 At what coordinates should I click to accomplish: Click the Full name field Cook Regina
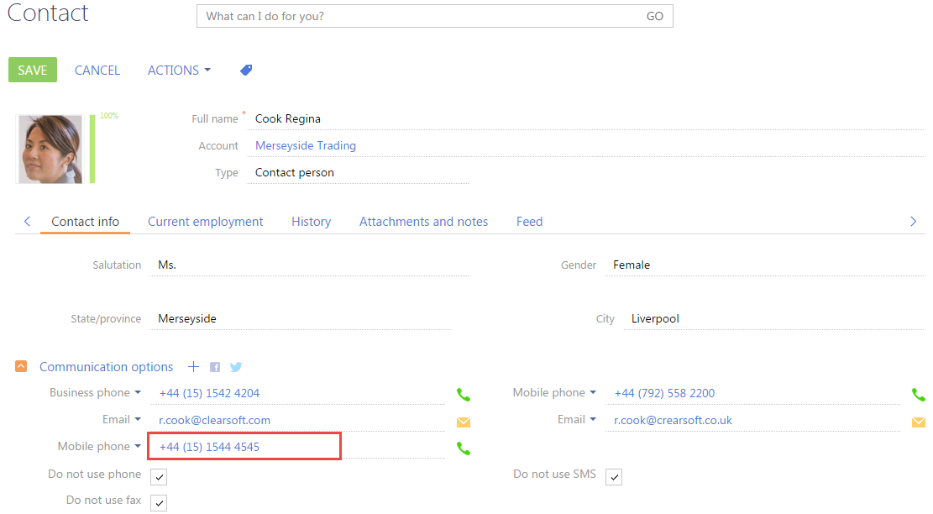click(586, 118)
